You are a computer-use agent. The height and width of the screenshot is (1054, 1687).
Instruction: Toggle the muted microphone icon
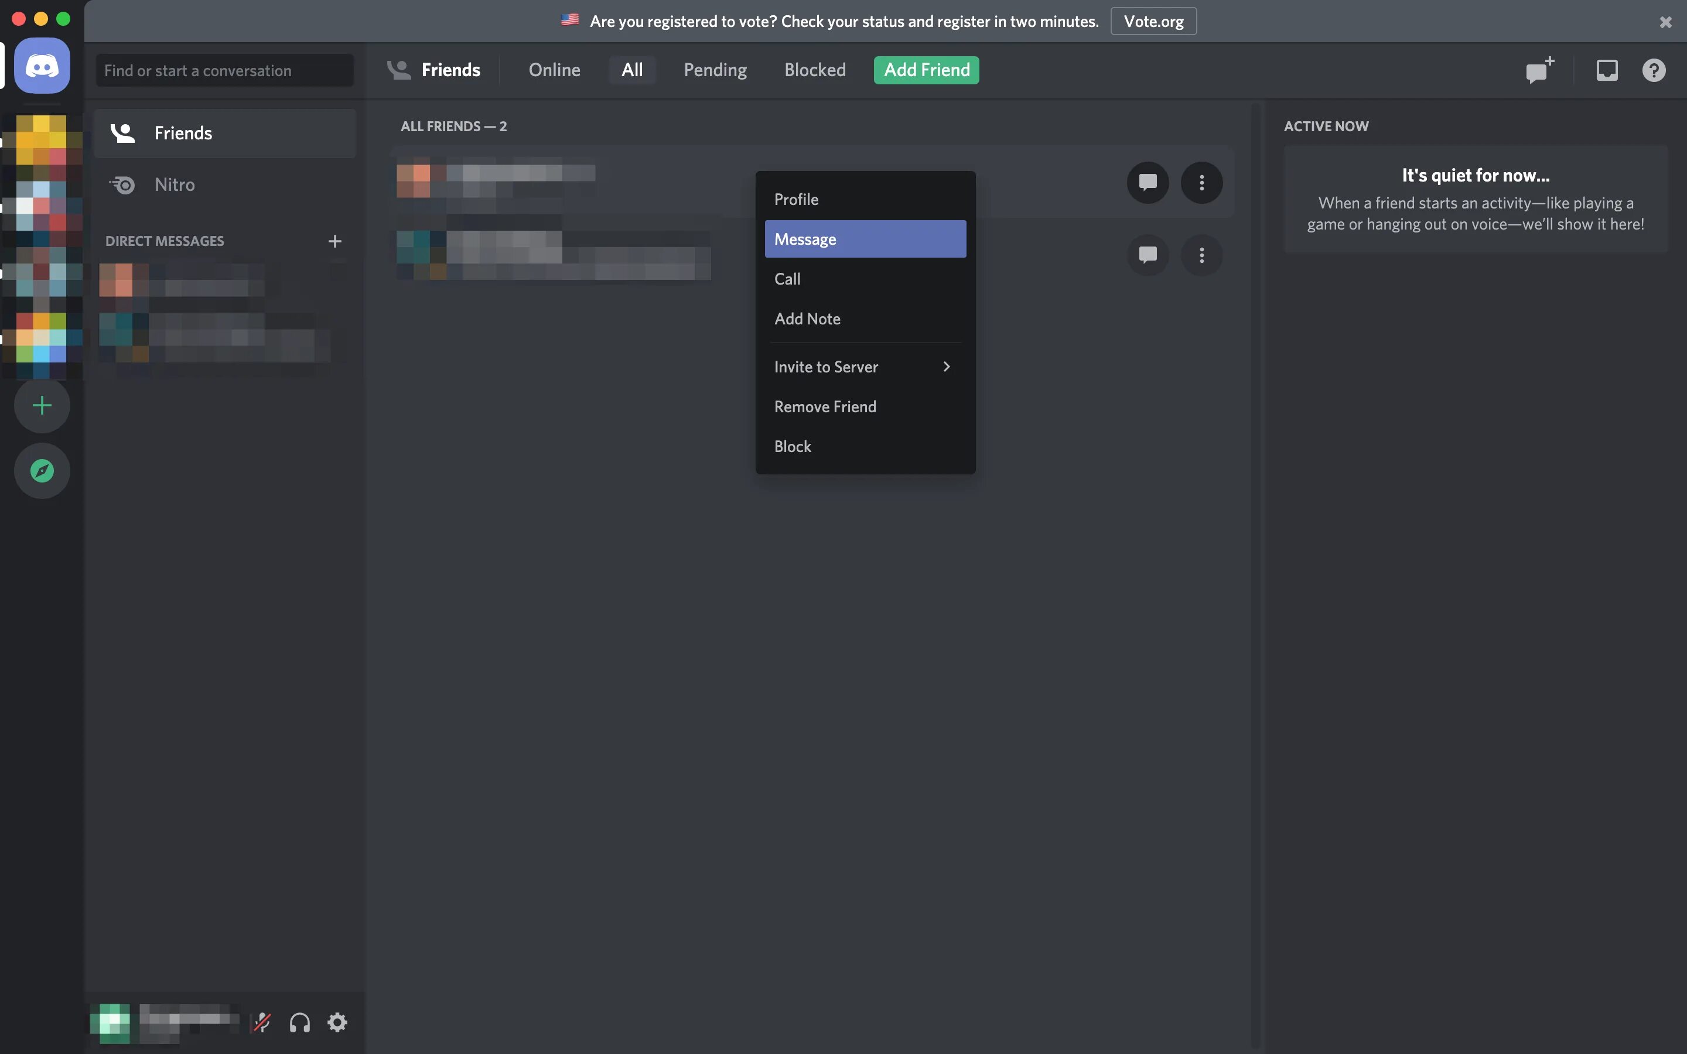[x=262, y=1022]
